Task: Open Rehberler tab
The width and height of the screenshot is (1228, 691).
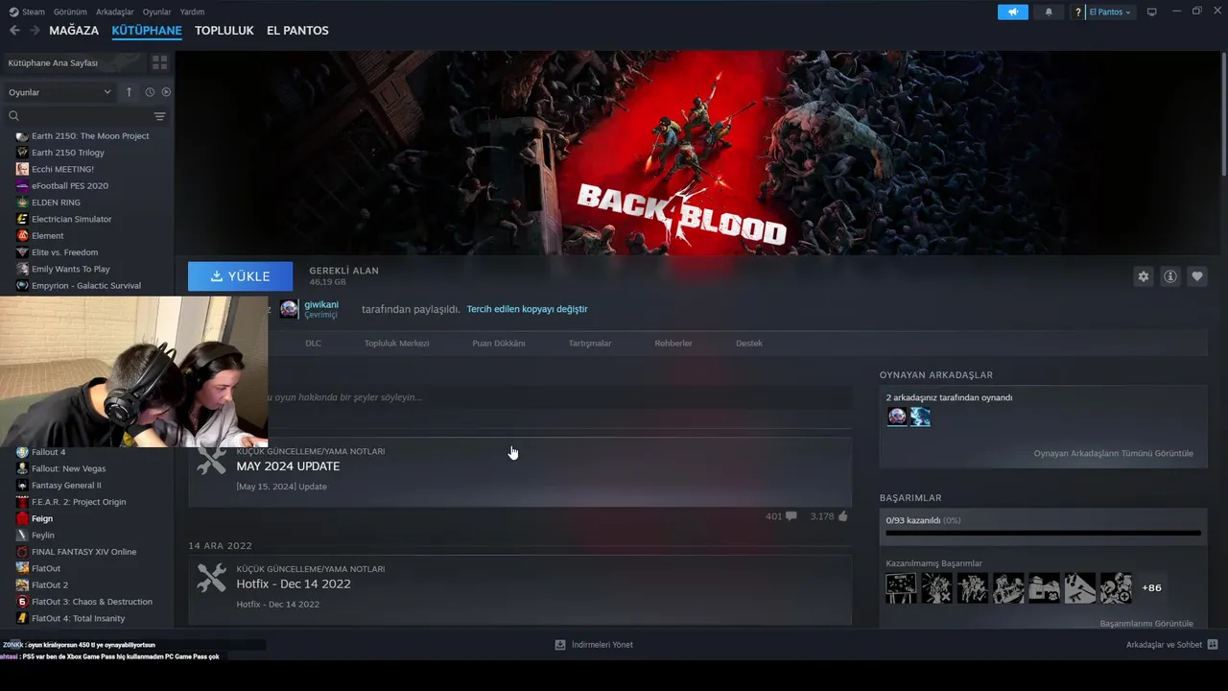Action: 673,344
